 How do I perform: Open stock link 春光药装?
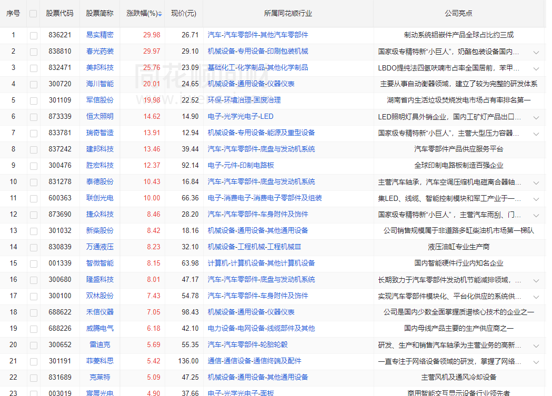[99, 51]
